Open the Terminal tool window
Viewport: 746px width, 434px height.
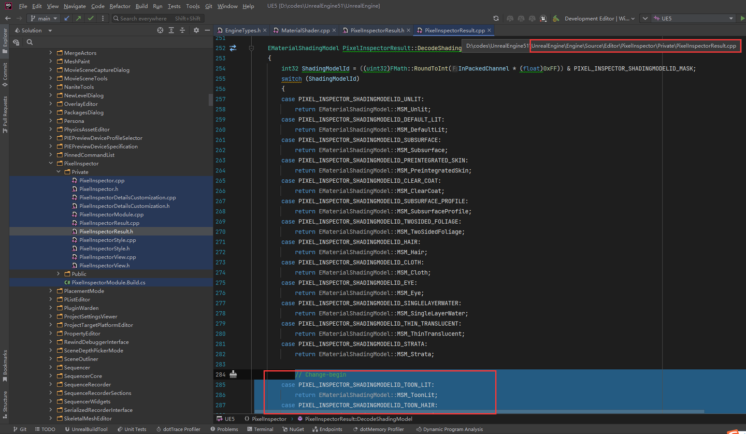[x=261, y=429]
